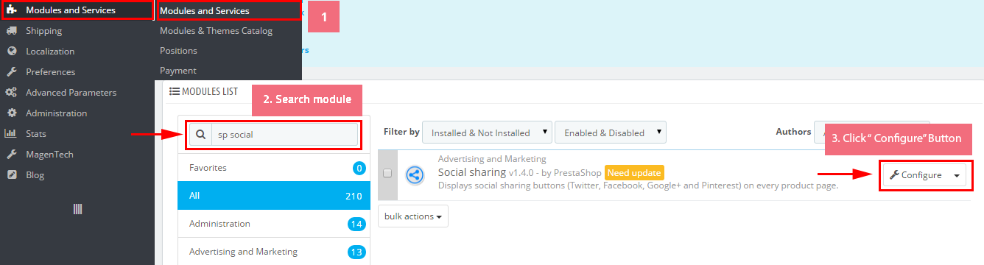Click the Advertising and Marketing label in module row
The image size is (984, 265).
coord(492,159)
